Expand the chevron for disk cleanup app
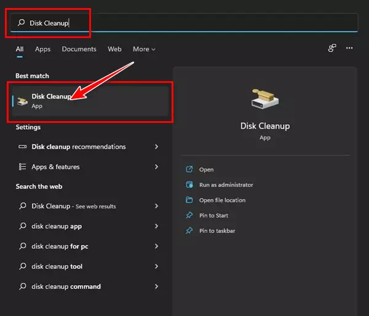Screen dimensions: 369x316 point(156,226)
